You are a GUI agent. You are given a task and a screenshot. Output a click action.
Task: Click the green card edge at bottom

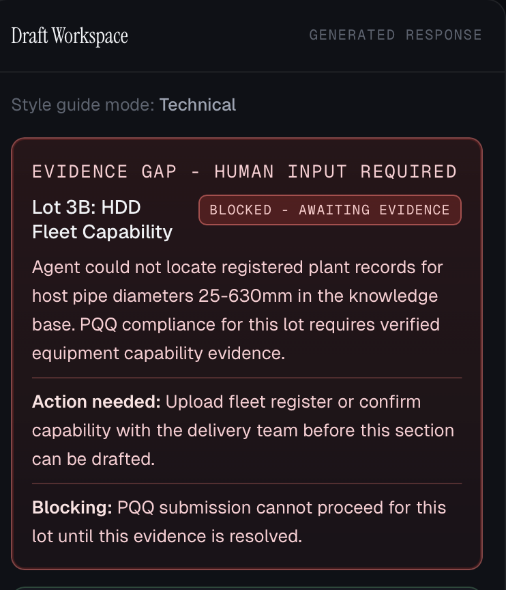[x=248, y=587]
